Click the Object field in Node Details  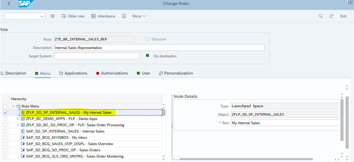[285, 114]
